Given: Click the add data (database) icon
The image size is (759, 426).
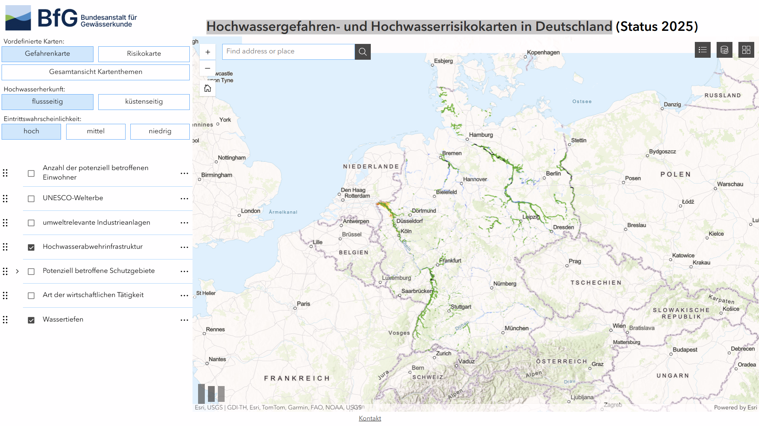Looking at the screenshot, I should click(x=724, y=49).
